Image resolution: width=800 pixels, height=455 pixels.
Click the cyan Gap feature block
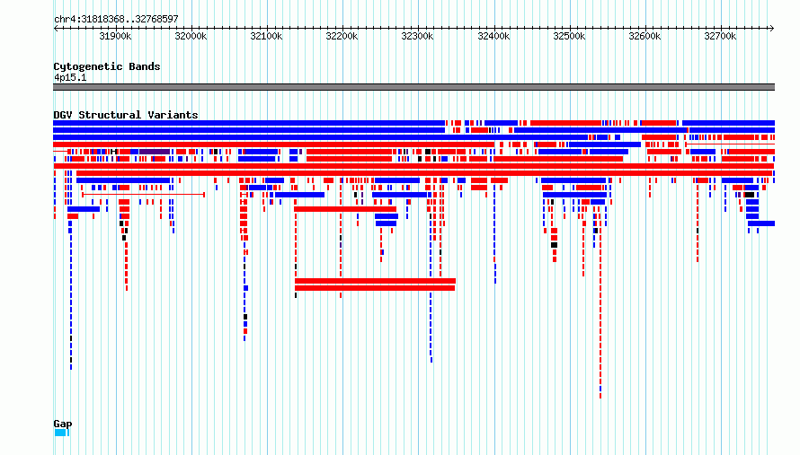[61, 433]
